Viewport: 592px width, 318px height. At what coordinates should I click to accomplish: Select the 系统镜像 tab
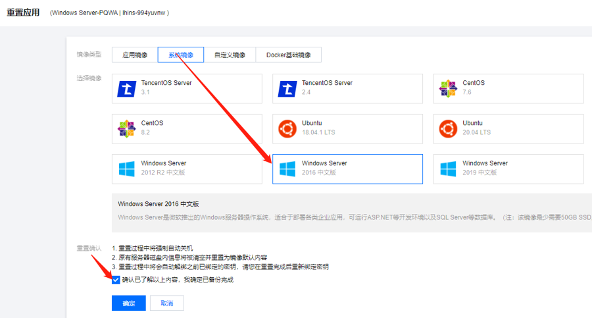181,55
